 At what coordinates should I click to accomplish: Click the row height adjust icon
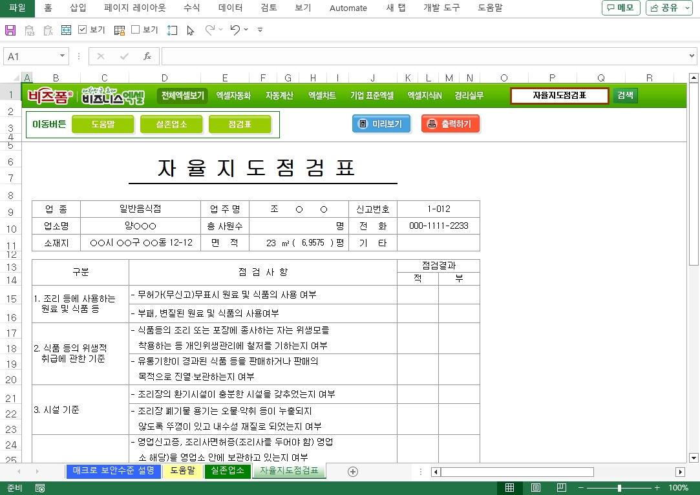pos(172,30)
